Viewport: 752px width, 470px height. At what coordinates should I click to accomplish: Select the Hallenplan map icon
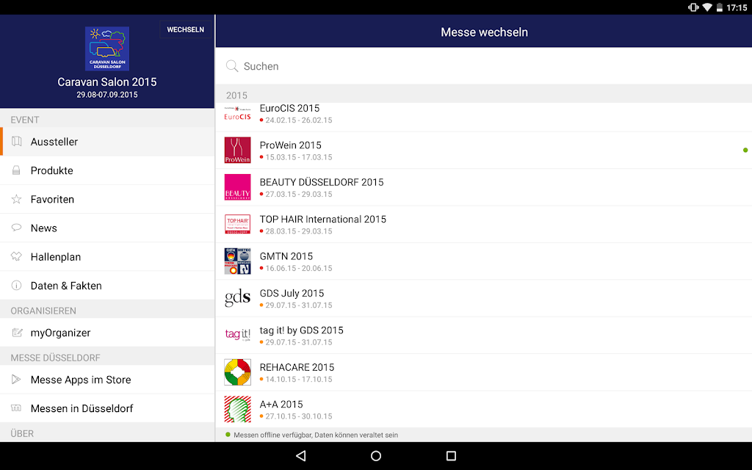(x=16, y=256)
